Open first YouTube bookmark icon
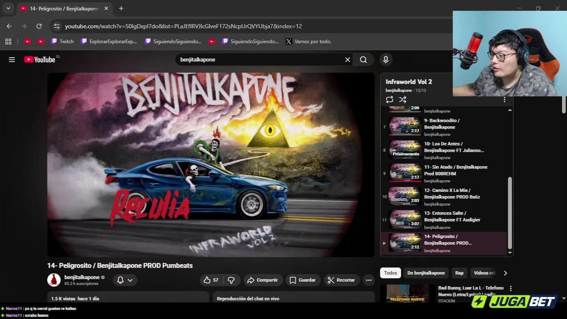 pos(28,41)
